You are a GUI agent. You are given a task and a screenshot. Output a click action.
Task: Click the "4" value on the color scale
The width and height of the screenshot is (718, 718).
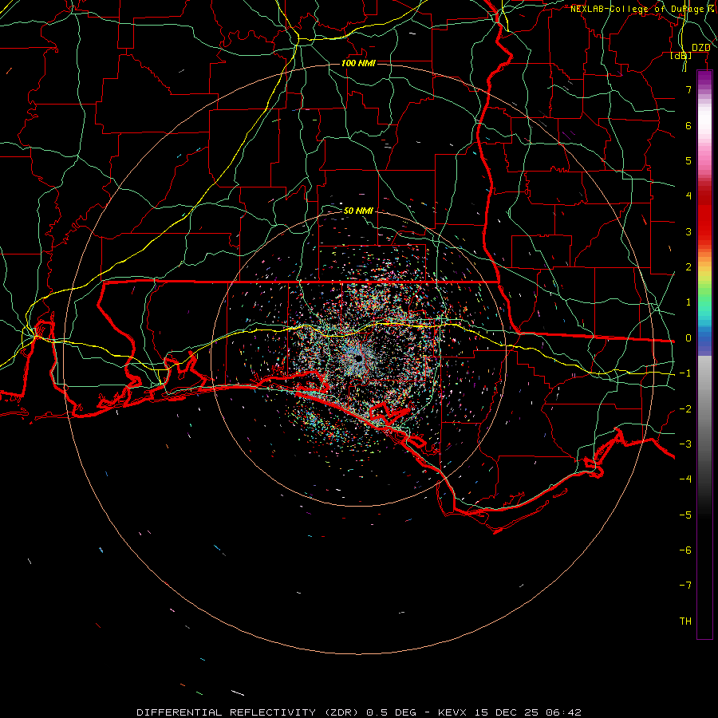pyautogui.click(x=688, y=196)
